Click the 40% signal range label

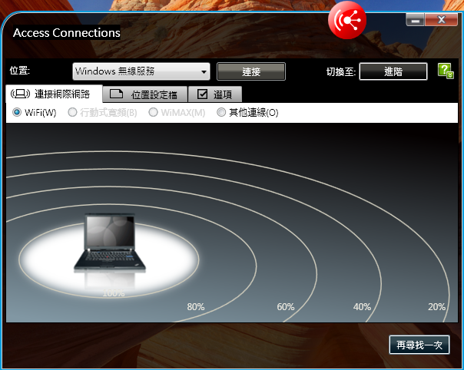pyautogui.click(x=362, y=307)
